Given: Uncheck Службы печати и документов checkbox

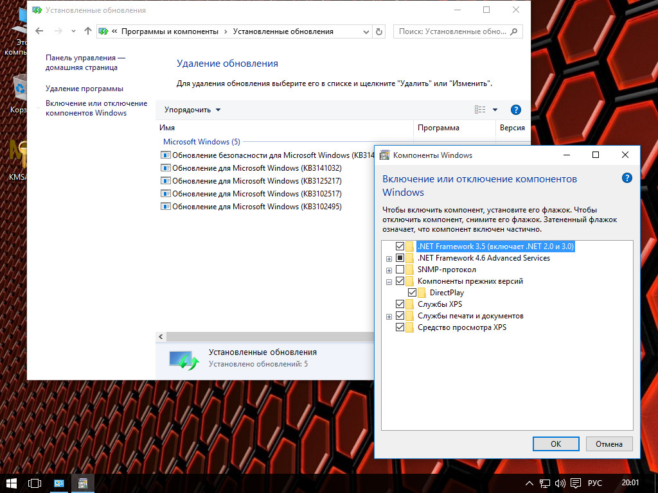Looking at the screenshot, I should click(400, 316).
